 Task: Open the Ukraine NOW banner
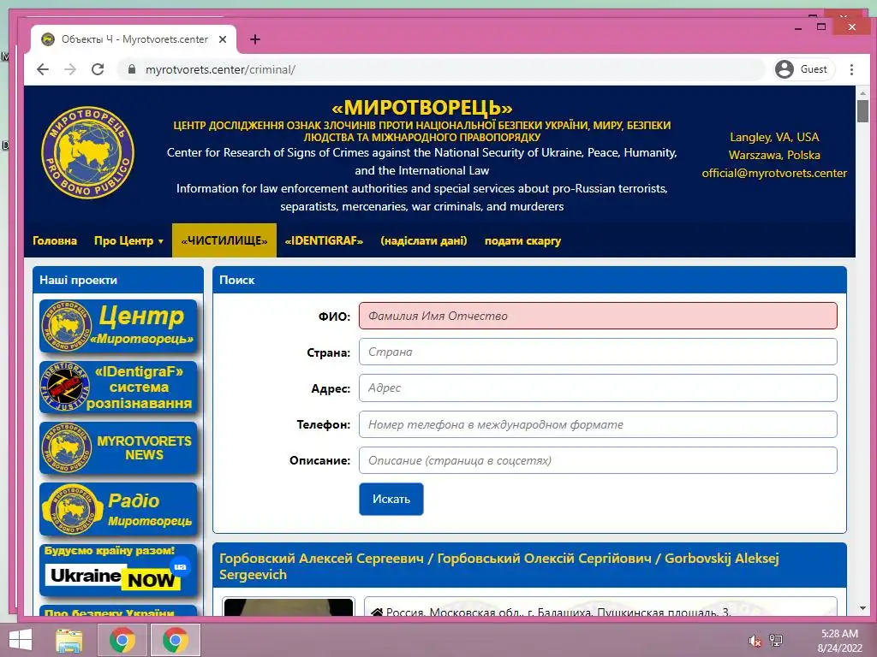click(x=118, y=570)
